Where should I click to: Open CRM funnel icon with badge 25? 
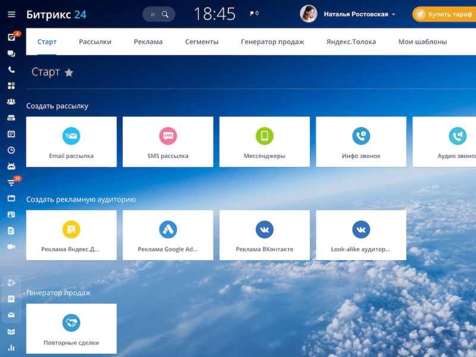click(11, 183)
